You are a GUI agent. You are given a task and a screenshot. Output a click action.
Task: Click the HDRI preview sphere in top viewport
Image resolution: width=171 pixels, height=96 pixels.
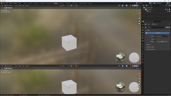(120, 58)
